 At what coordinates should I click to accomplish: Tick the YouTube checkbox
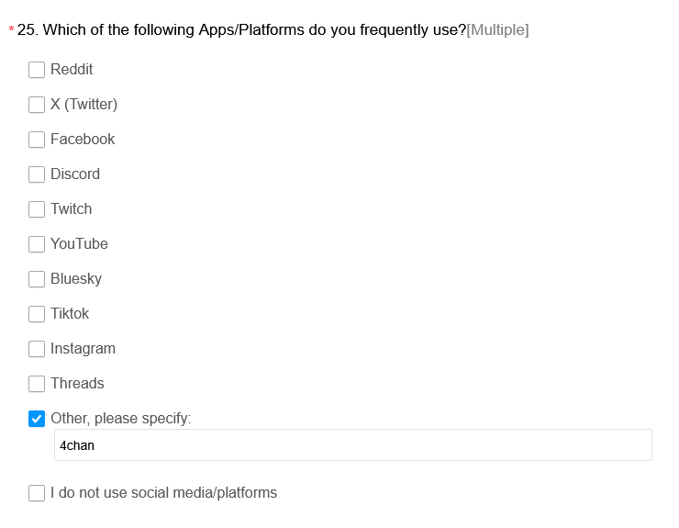pyautogui.click(x=37, y=244)
